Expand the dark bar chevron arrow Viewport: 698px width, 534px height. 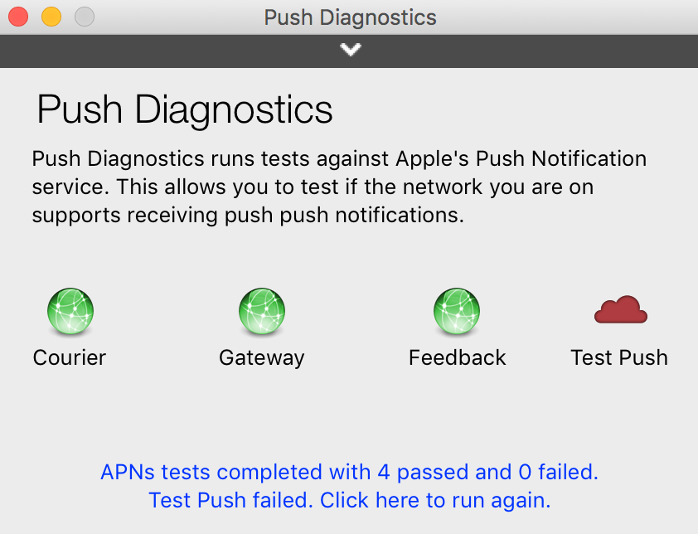(351, 49)
